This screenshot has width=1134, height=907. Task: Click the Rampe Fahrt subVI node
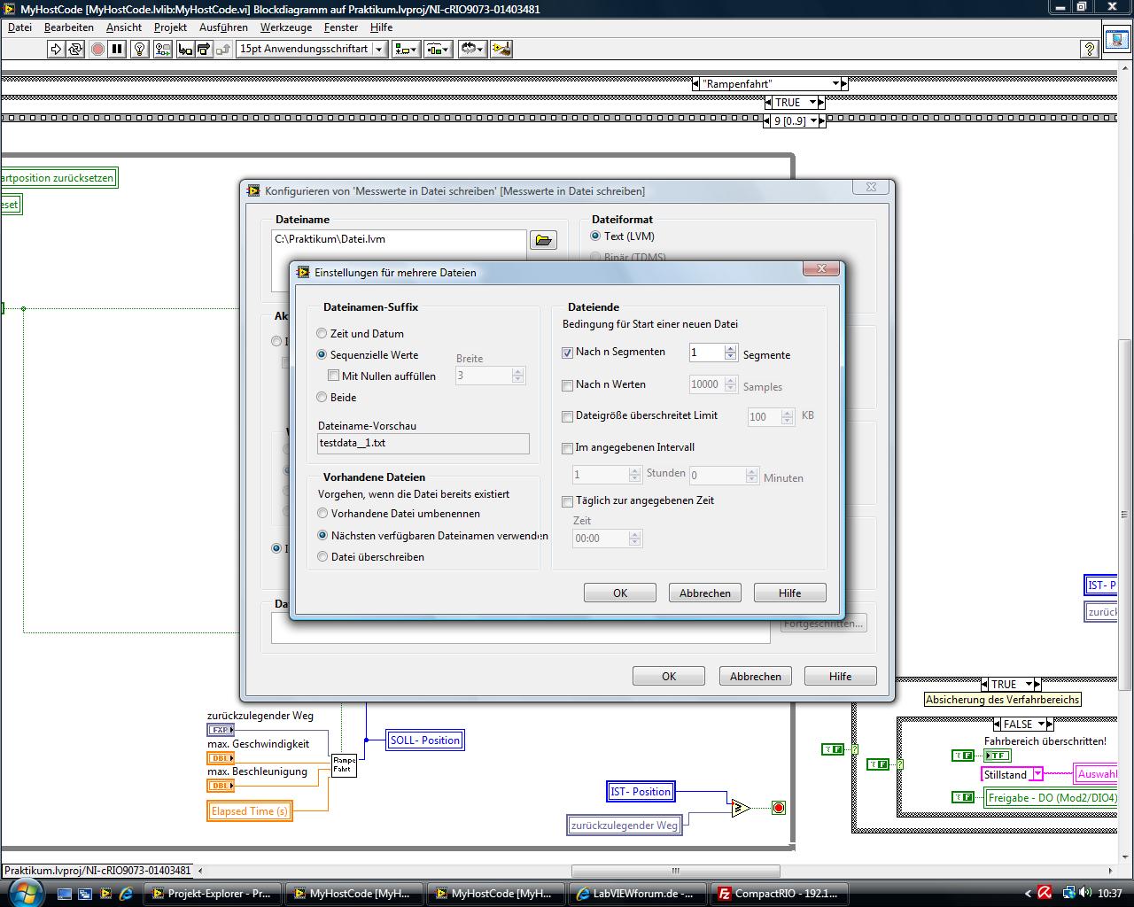click(x=344, y=765)
